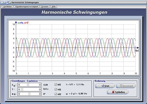Increase period T with right arrow
Viewport: 147px width, 104px height.
[x=40, y=89]
